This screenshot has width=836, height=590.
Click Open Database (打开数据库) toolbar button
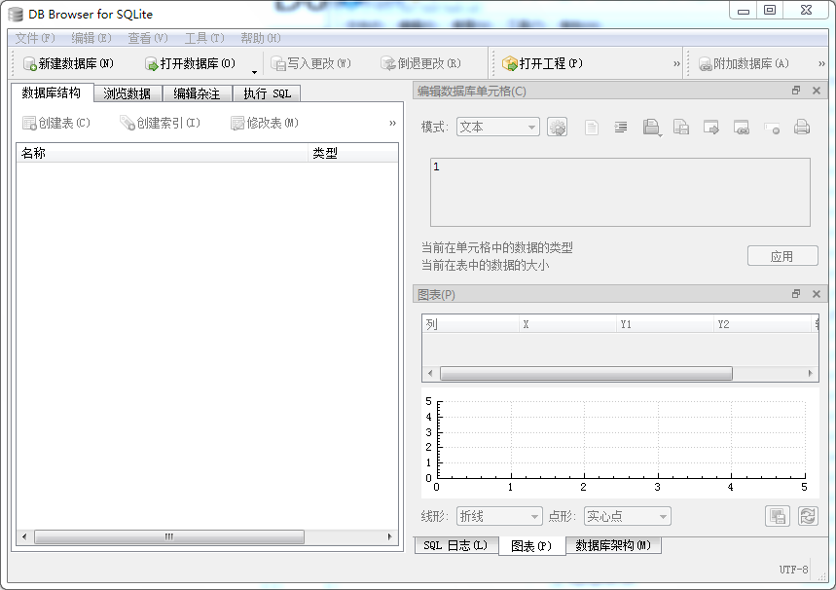tap(190, 63)
